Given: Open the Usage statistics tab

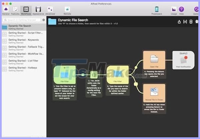Looking at the screenshot, I should [174, 11].
